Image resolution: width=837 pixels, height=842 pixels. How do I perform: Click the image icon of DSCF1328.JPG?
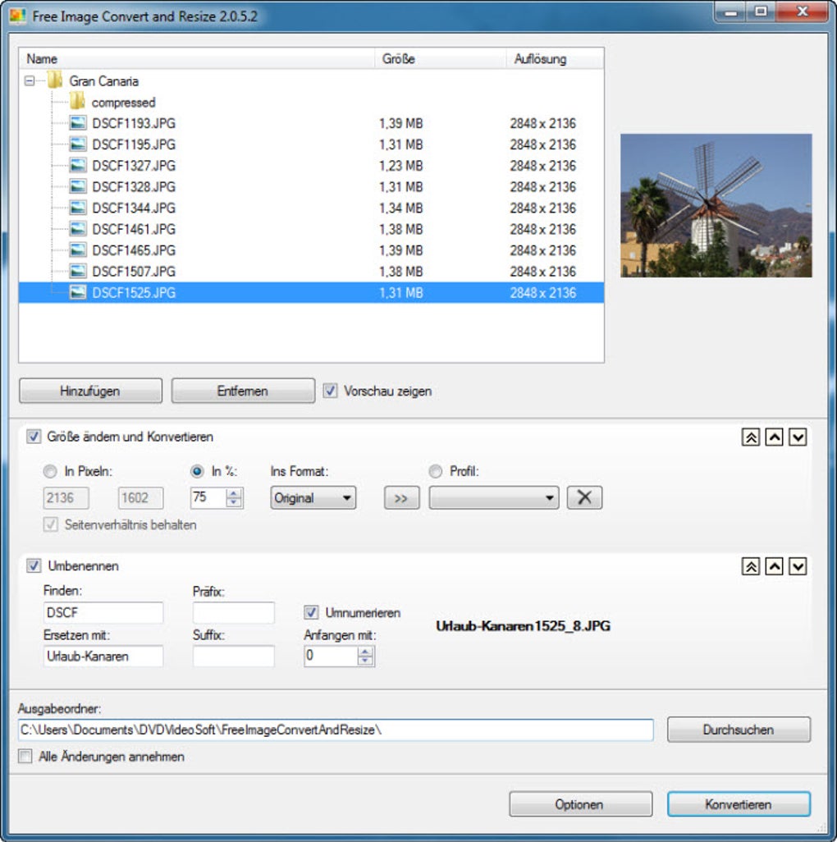(78, 187)
